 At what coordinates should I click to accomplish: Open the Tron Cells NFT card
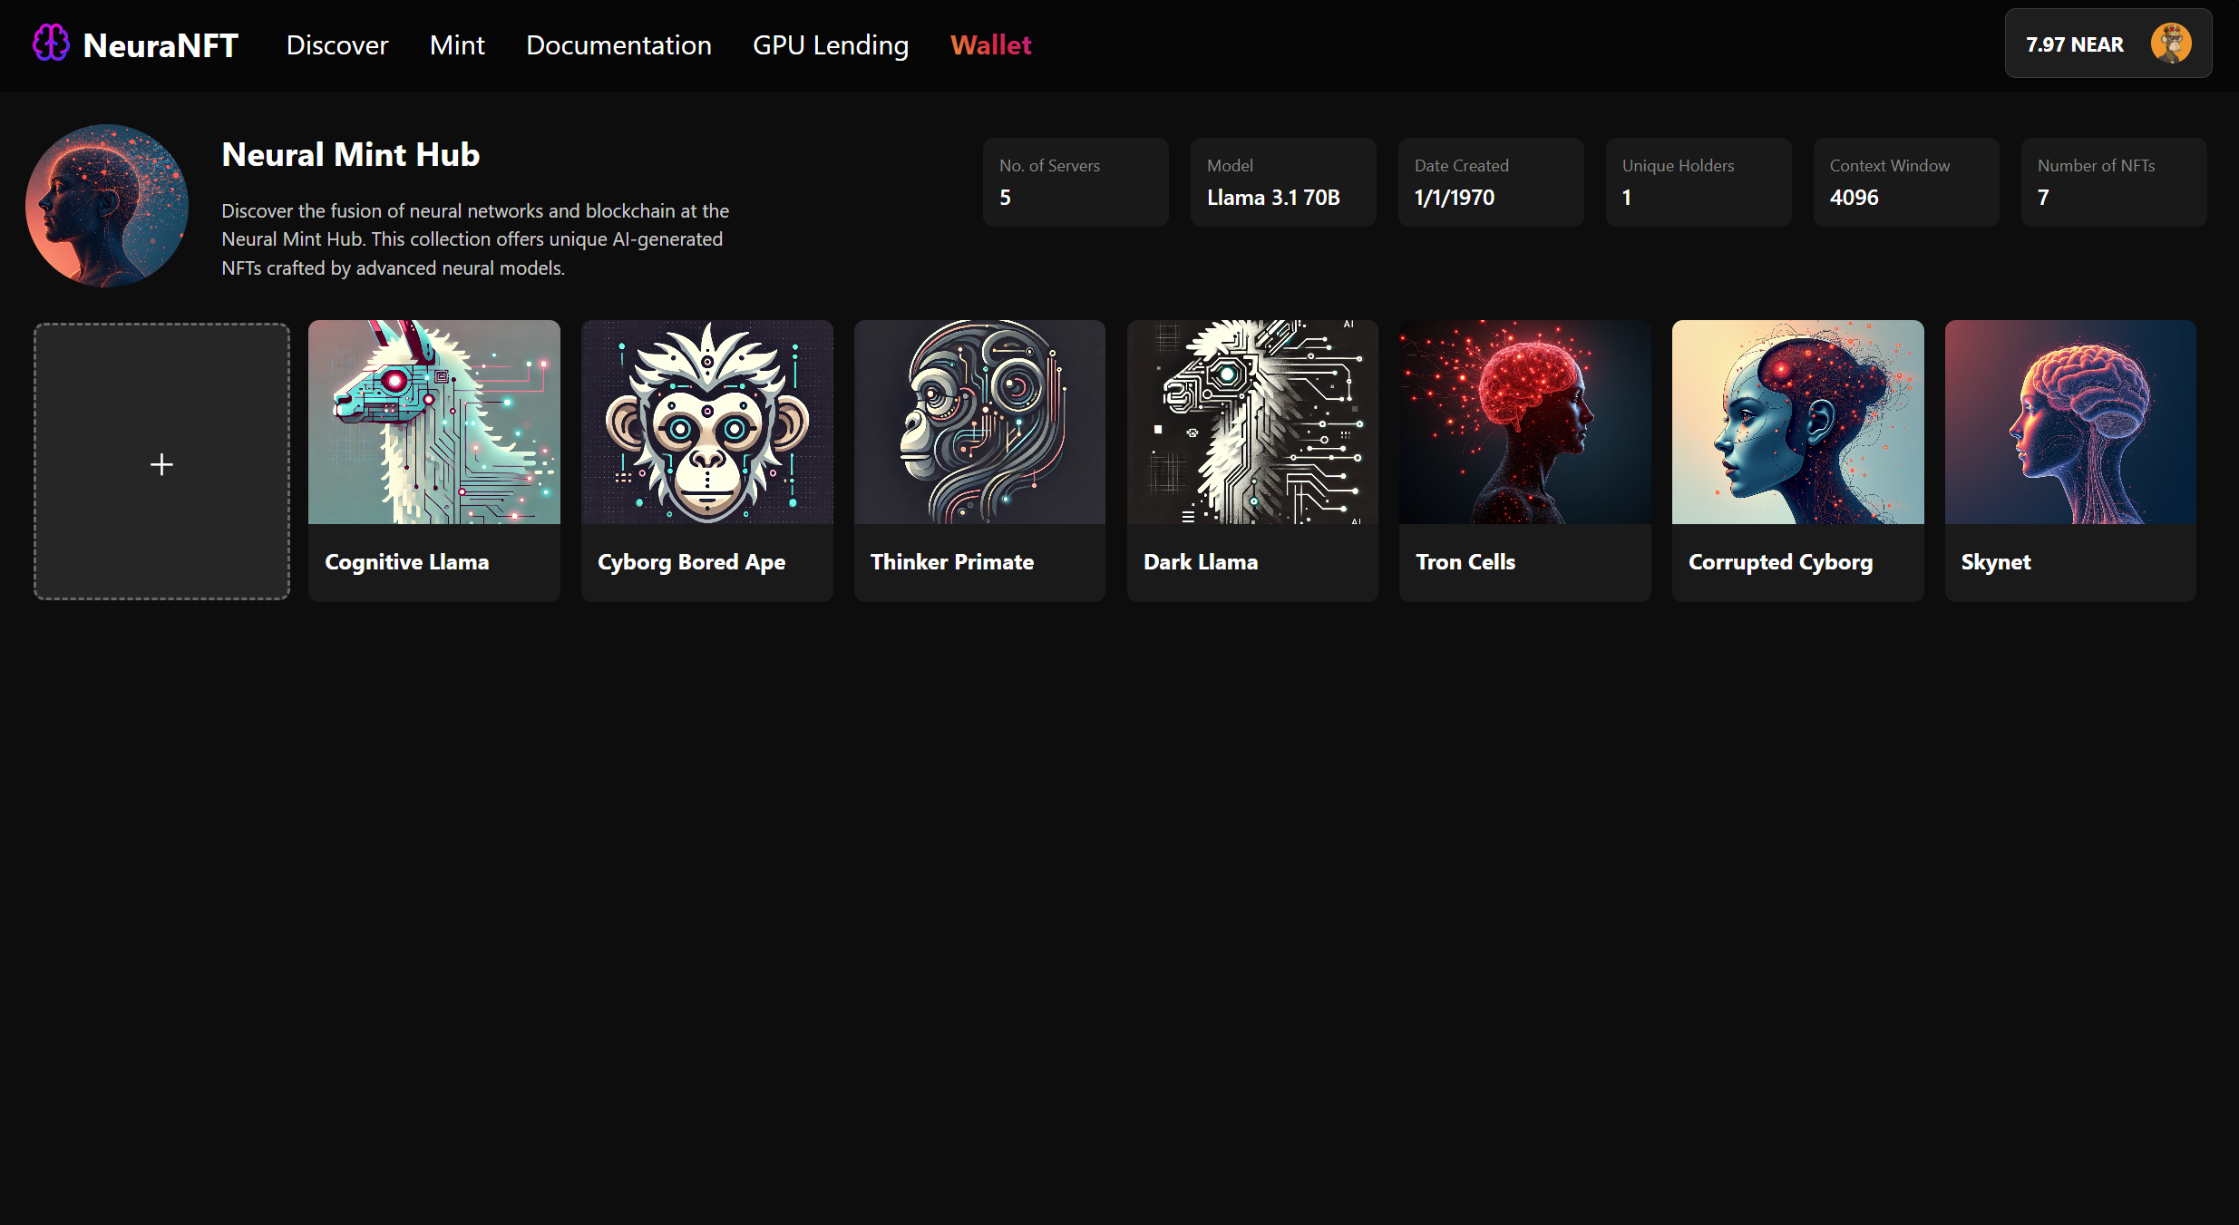(x=1524, y=461)
